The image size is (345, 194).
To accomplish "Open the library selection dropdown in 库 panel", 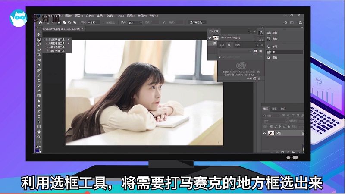I will 235,51.
